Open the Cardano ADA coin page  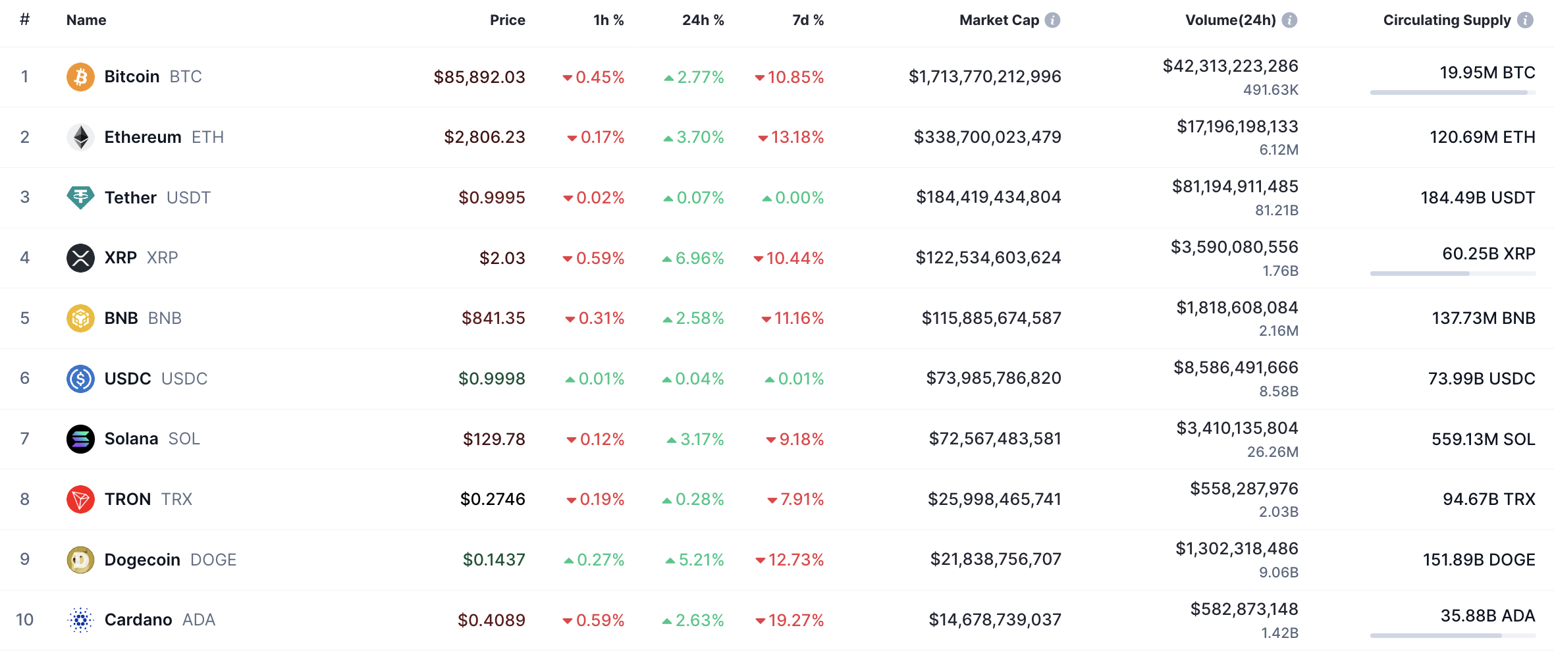[138, 620]
